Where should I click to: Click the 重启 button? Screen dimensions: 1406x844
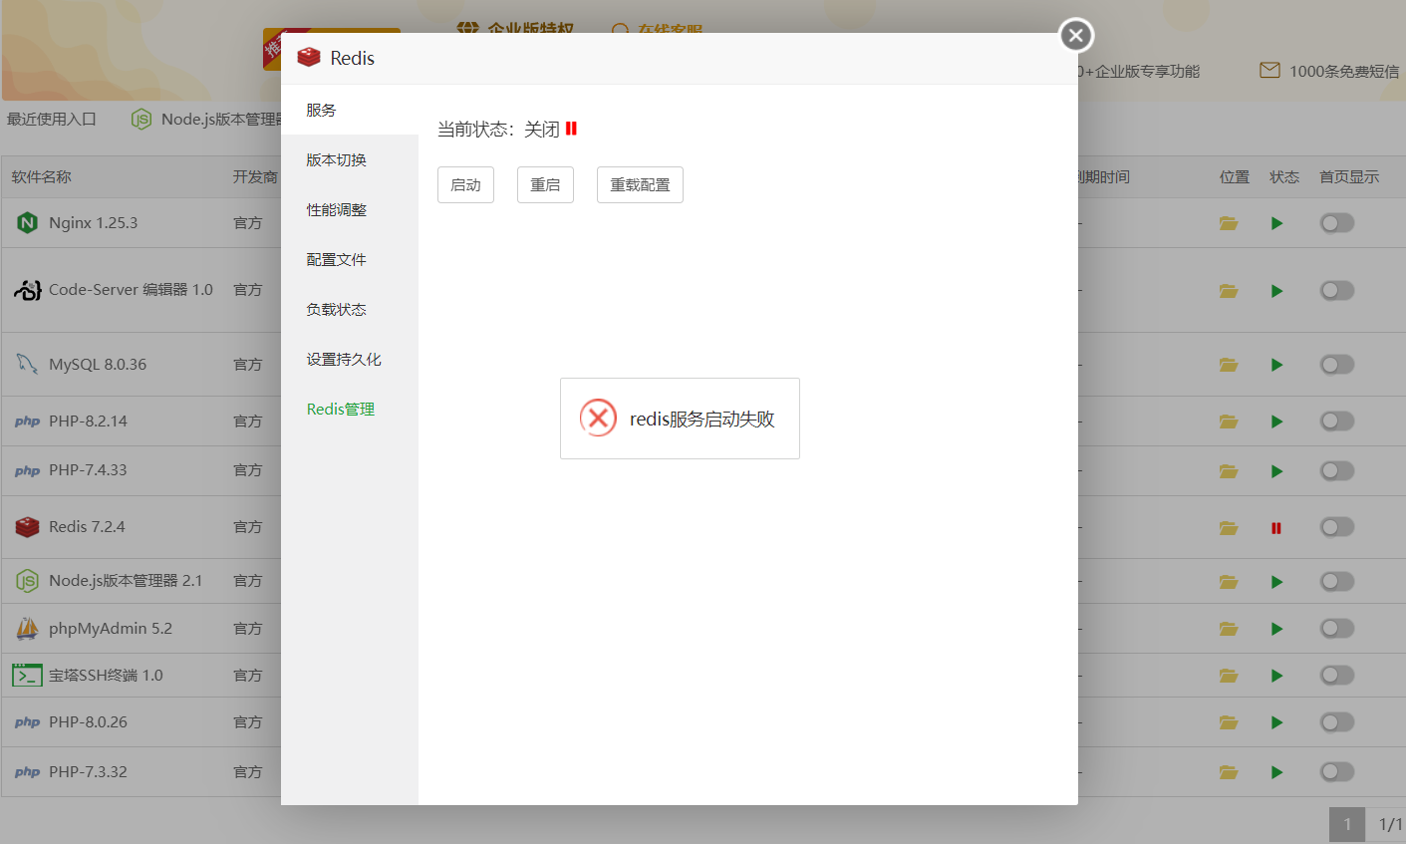[545, 184]
